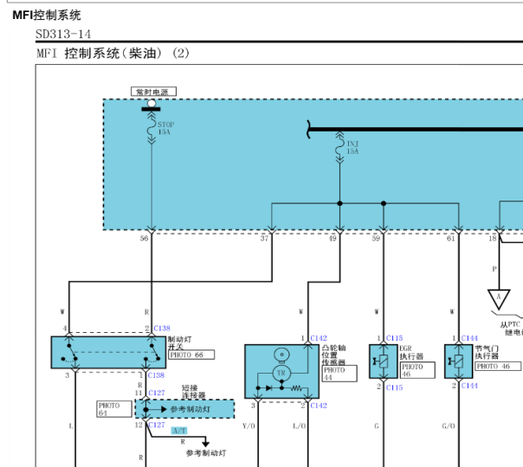Open the C144 connector link at pin 1
The height and width of the screenshot is (467, 523).
coord(469,338)
